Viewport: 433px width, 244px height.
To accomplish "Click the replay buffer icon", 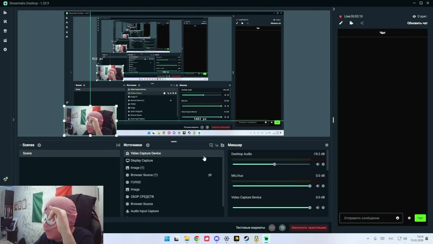I will tap(282, 228).
